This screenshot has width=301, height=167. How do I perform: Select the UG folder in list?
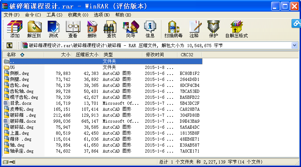coord(13,67)
